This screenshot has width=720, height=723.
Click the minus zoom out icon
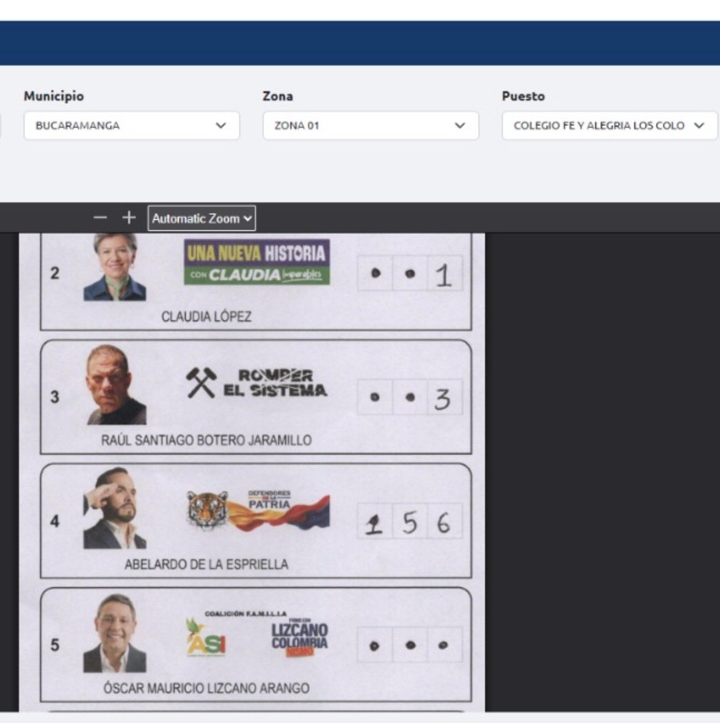[x=100, y=217]
